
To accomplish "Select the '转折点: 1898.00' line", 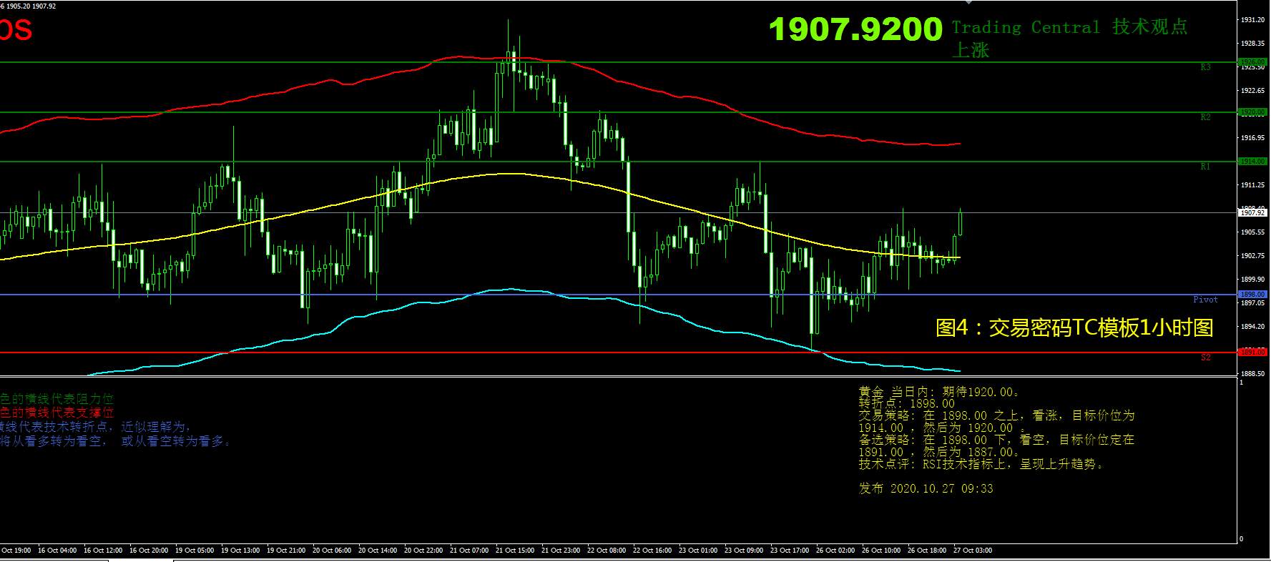I will point(907,404).
